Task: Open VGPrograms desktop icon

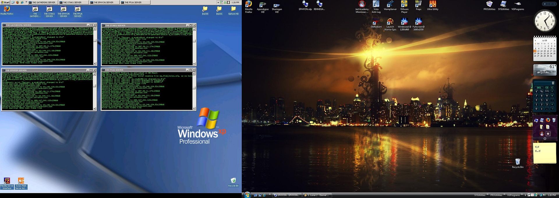Action: (518, 6)
